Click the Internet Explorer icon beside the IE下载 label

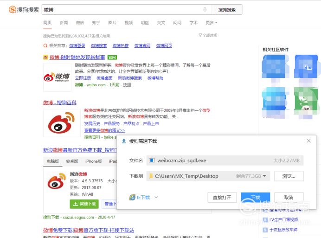pos(132,198)
